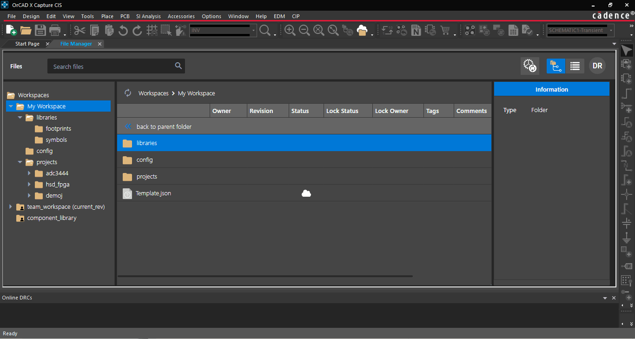Click the spreadsheet bill of materials icon
Image resolution: width=635 pixels, height=339 pixels.
coord(513,30)
